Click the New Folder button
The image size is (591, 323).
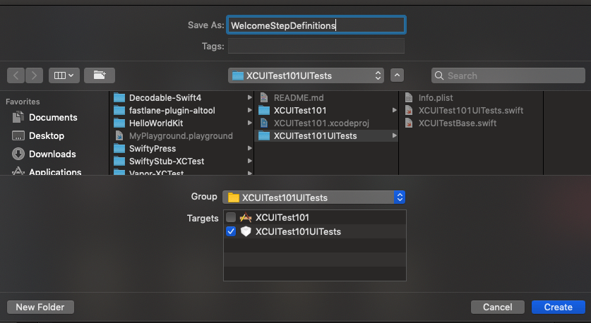(x=40, y=307)
